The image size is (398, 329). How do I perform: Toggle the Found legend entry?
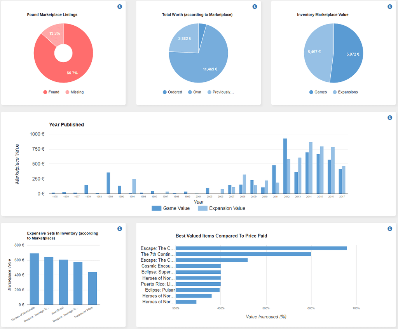(51, 92)
